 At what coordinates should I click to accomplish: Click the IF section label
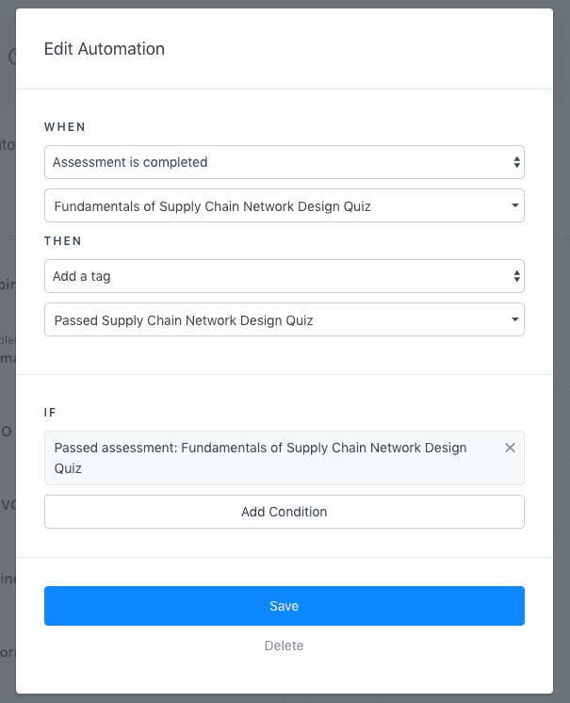(x=50, y=412)
